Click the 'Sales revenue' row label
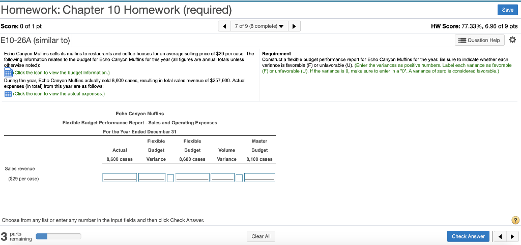The image size is (521, 245). 20,169
